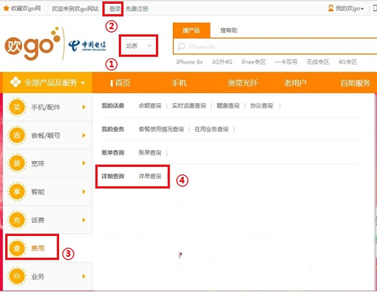Image resolution: width=377 pixels, height=292 pixels.
Task: Go to 首页 in navigation bar
Action: point(123,83)
